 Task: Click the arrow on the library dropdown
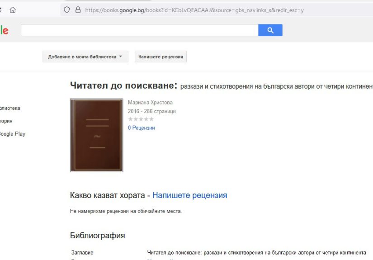click(120, 57)
